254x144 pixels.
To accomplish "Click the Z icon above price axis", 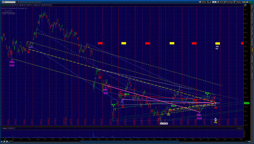I will [x=245, y=5].
